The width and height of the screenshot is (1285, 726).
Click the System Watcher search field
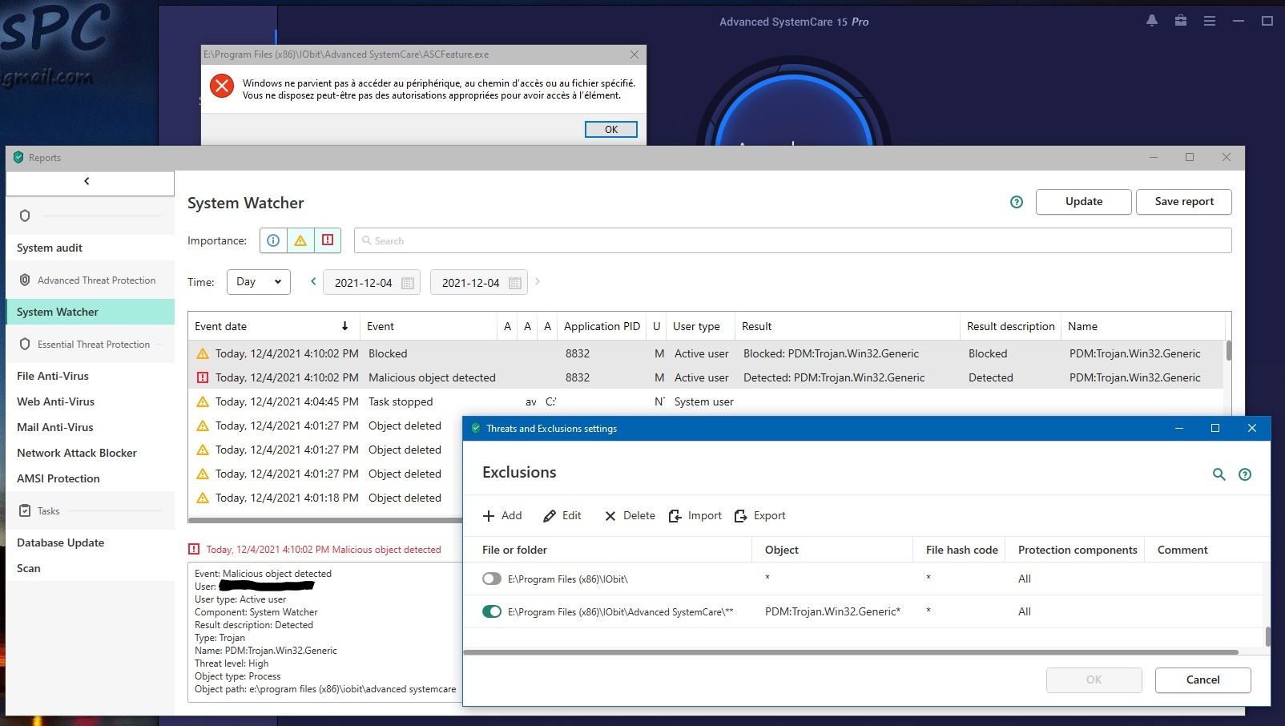[793, 240]
